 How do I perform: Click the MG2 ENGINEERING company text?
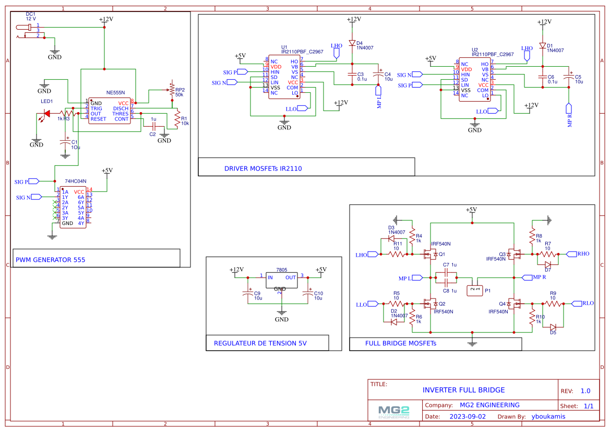tap(491, 405)
